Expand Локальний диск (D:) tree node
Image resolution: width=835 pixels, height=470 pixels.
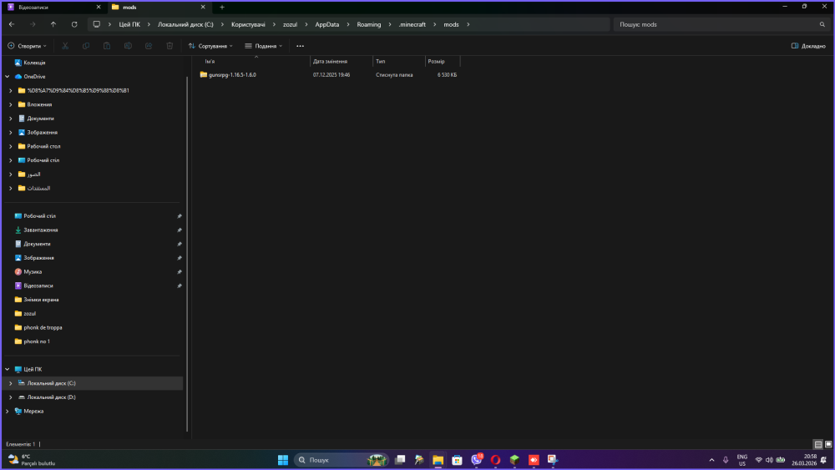11,397
